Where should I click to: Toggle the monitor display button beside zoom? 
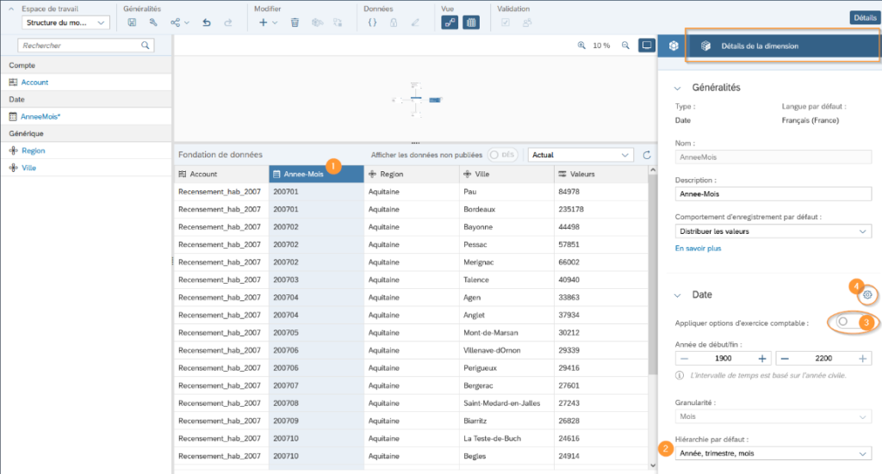[646, 46]
